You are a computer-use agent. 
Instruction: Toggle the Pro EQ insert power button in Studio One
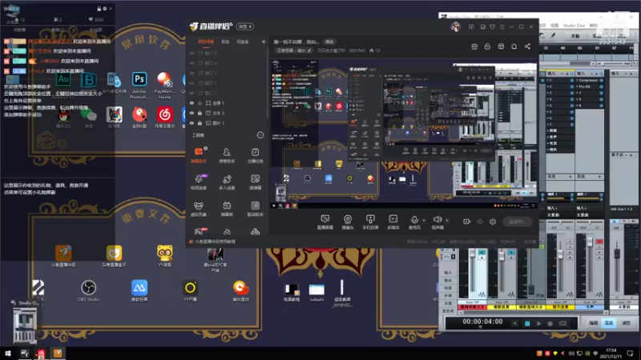[601, 86]
